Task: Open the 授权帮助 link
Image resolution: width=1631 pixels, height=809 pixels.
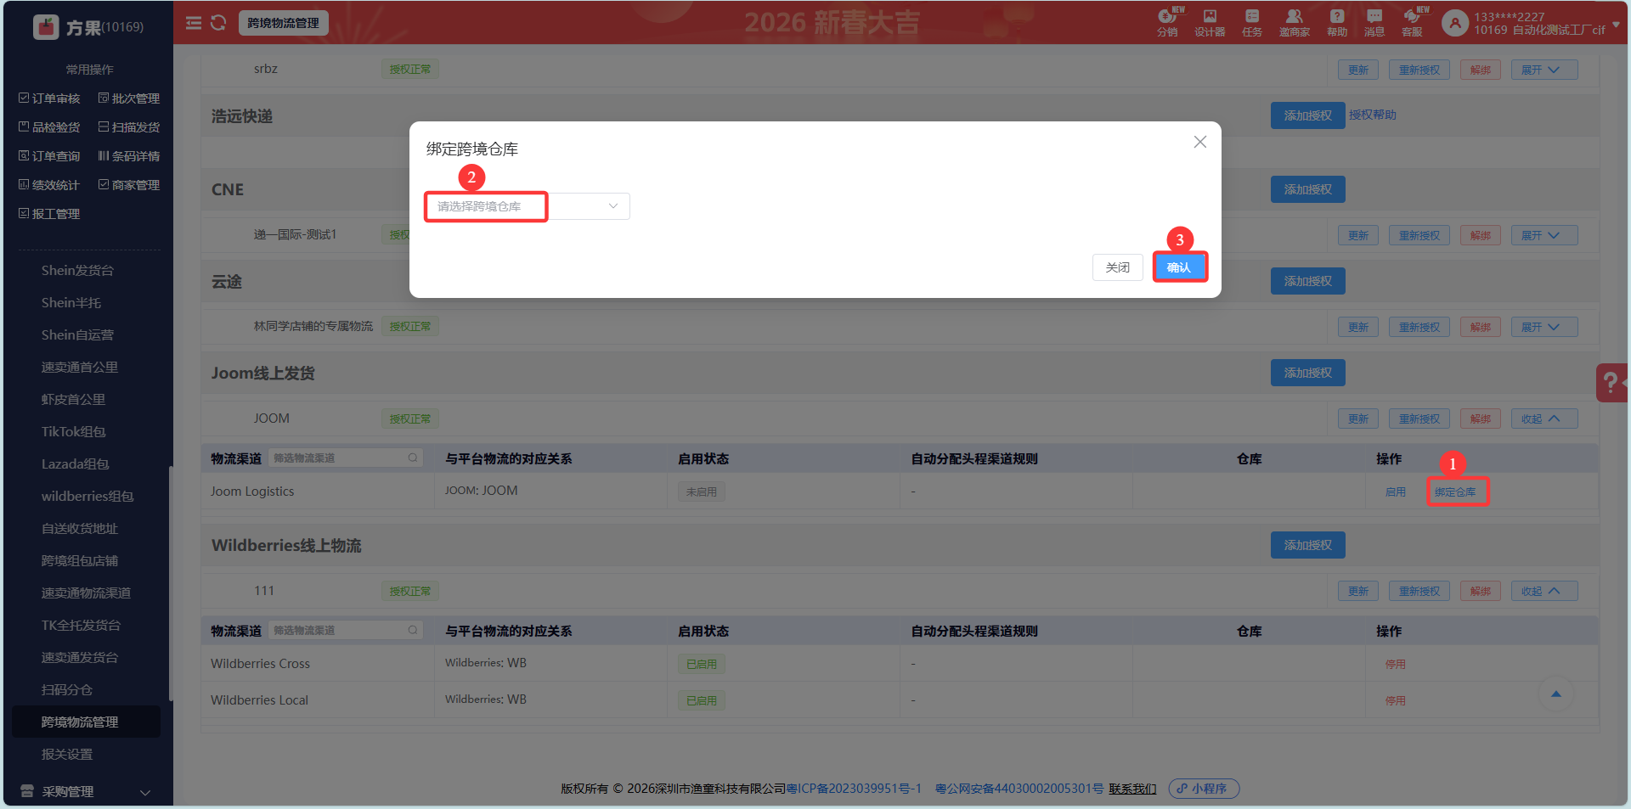Action: click(x=1373, y=115)
